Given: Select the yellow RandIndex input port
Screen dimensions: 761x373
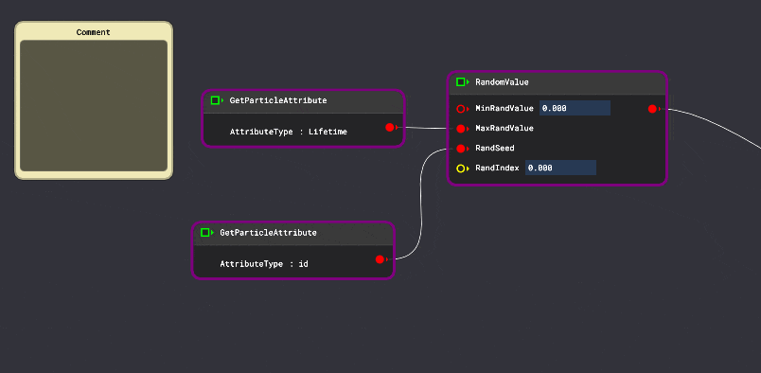Looking at the screenshot, I should pyautogui.click(x=462, y=169).
